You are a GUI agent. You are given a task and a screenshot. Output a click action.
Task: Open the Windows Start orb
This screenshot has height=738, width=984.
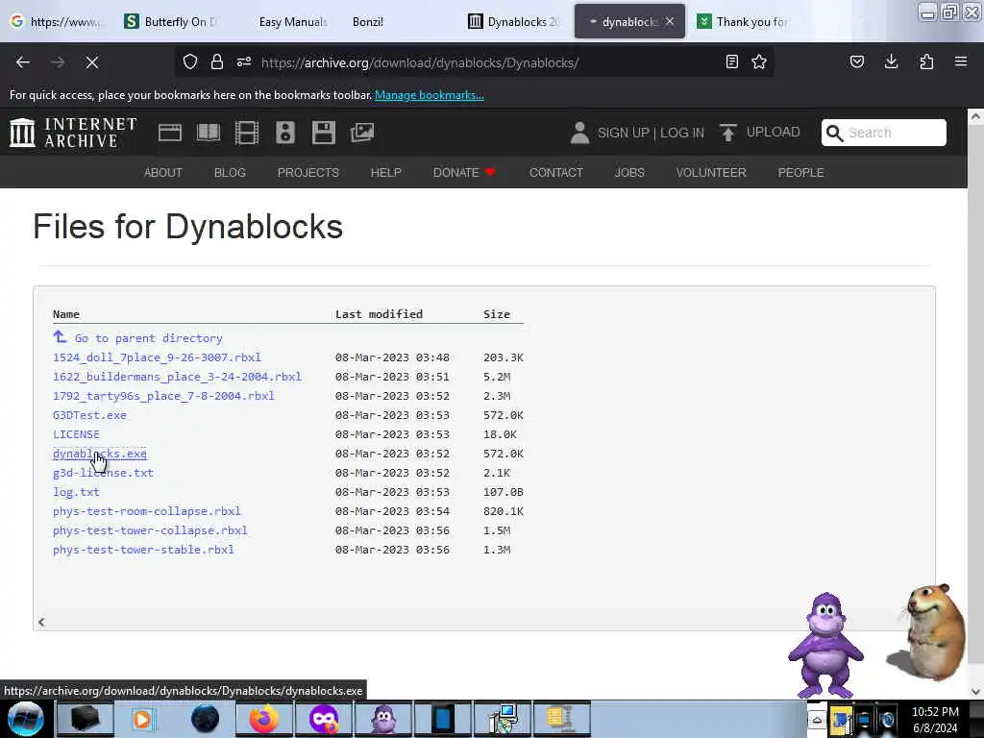[26, 719]
